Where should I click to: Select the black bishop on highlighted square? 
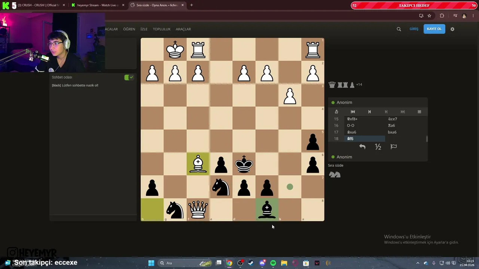pos(267,210)
